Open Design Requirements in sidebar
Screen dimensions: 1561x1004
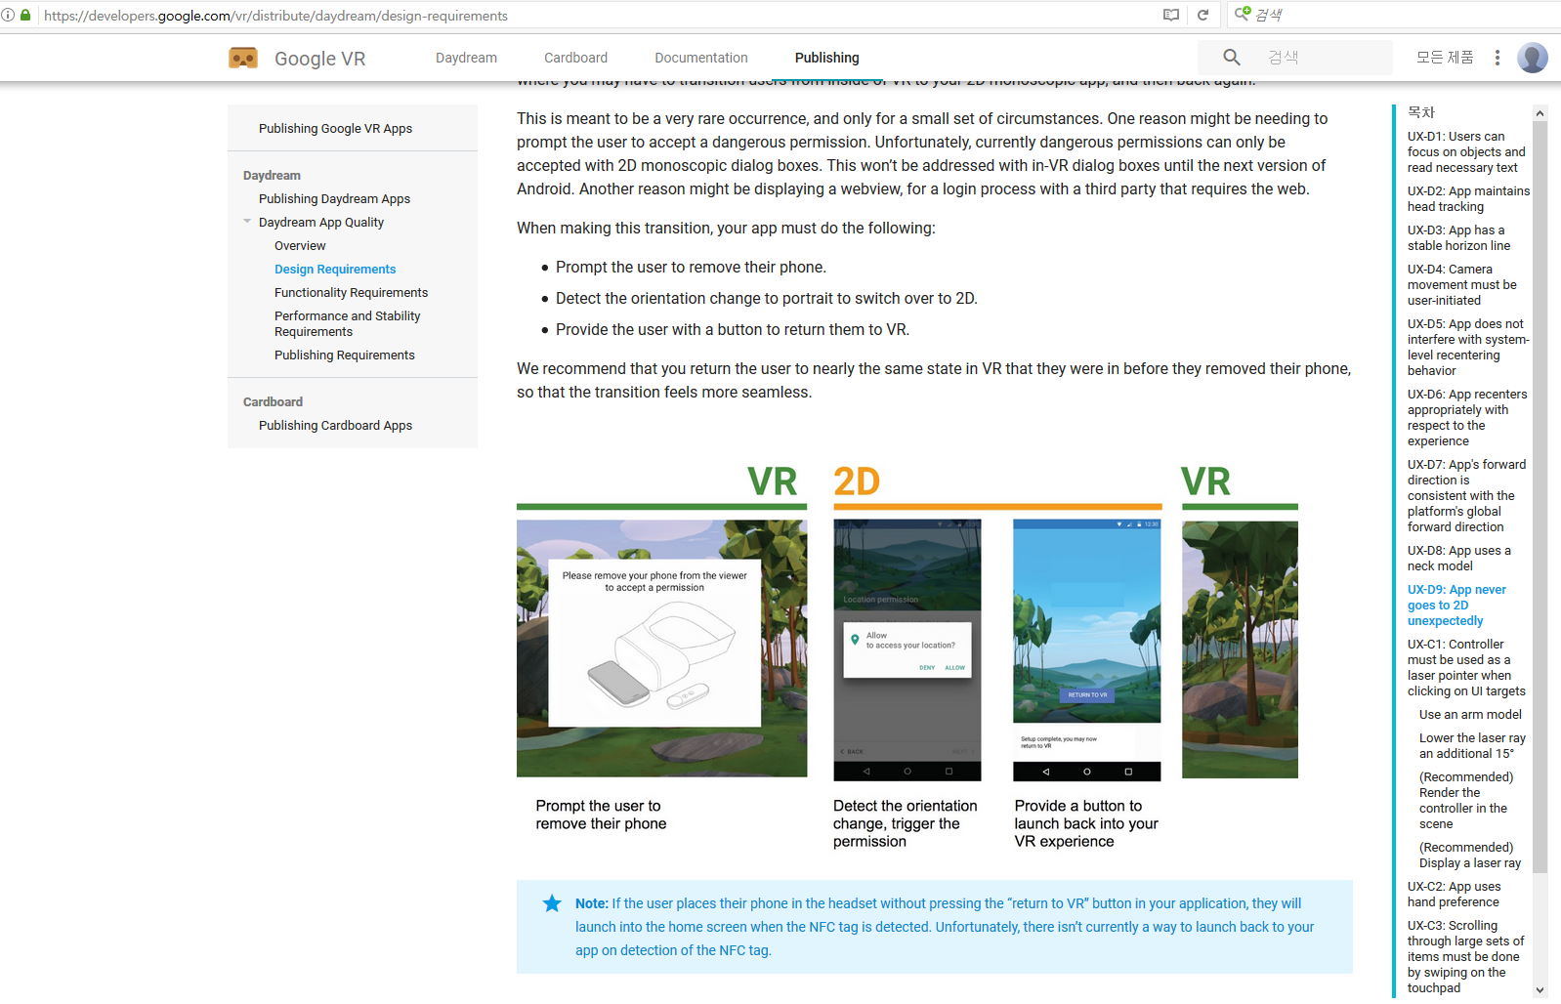coord(335,270)
